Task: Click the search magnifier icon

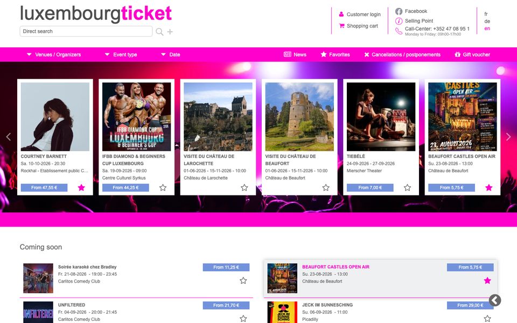Action: [x=159, y=32]
